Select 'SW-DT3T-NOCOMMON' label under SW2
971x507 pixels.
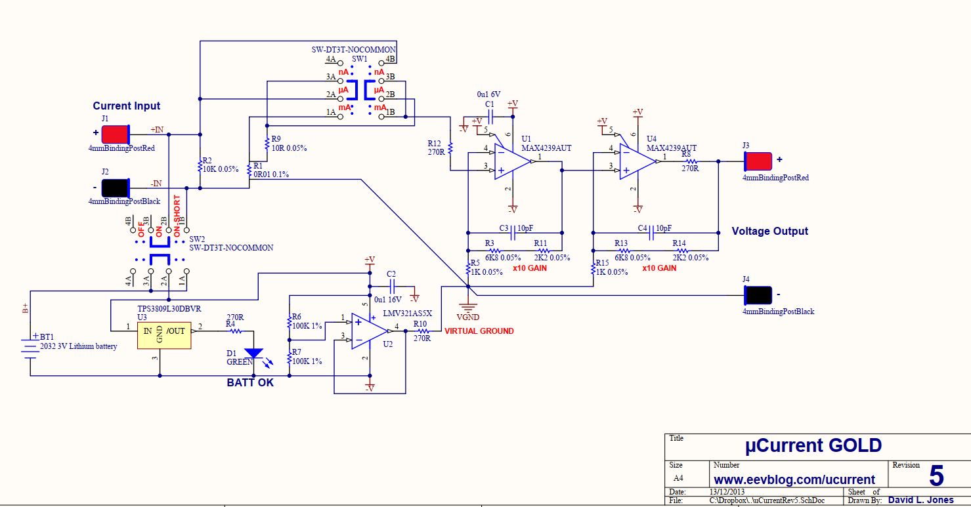coord(231,248)
